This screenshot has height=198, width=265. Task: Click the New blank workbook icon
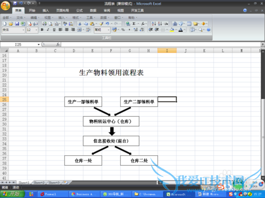(x=5, y=24)
